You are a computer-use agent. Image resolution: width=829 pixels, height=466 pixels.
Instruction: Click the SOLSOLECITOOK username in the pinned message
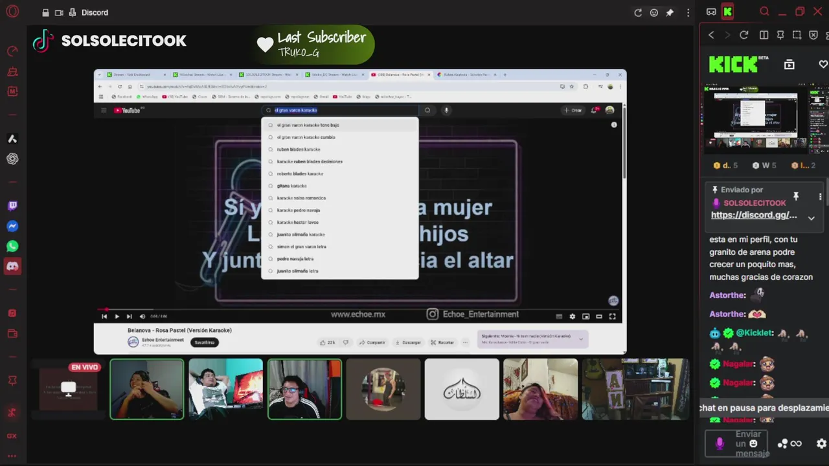coord(755,203)
